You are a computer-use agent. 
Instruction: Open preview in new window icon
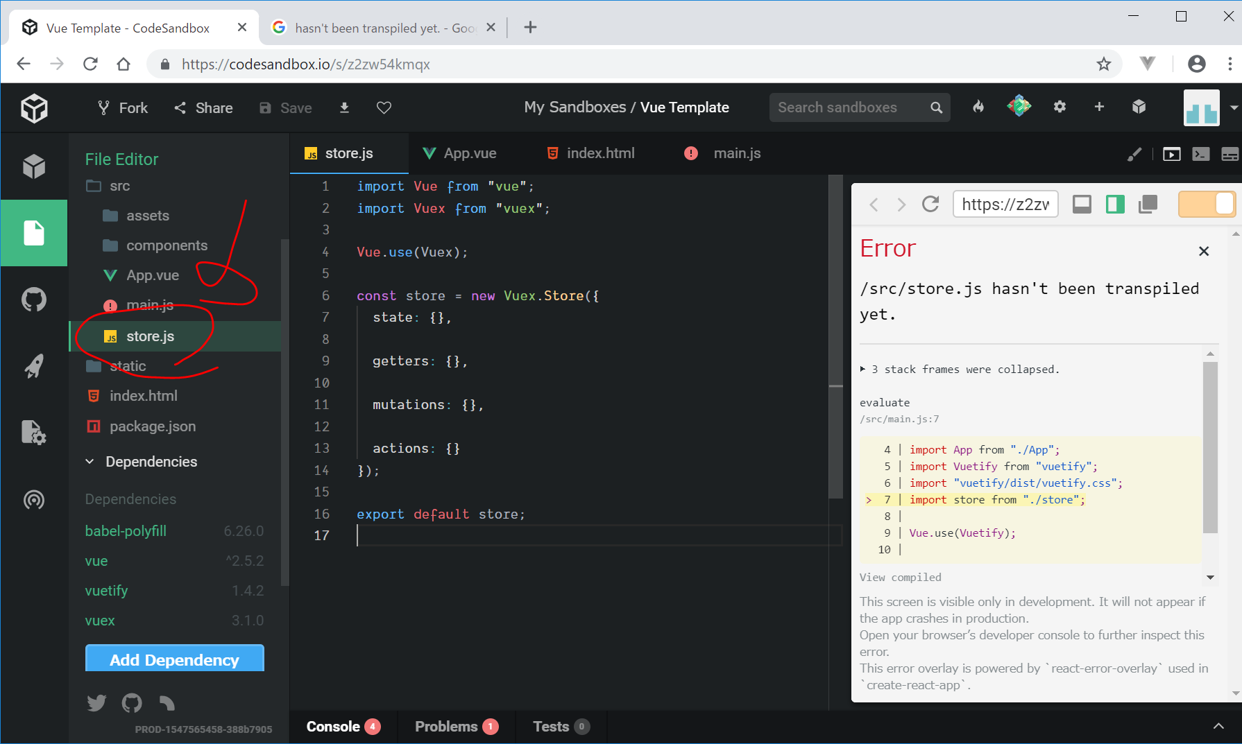pos(1148,205)
